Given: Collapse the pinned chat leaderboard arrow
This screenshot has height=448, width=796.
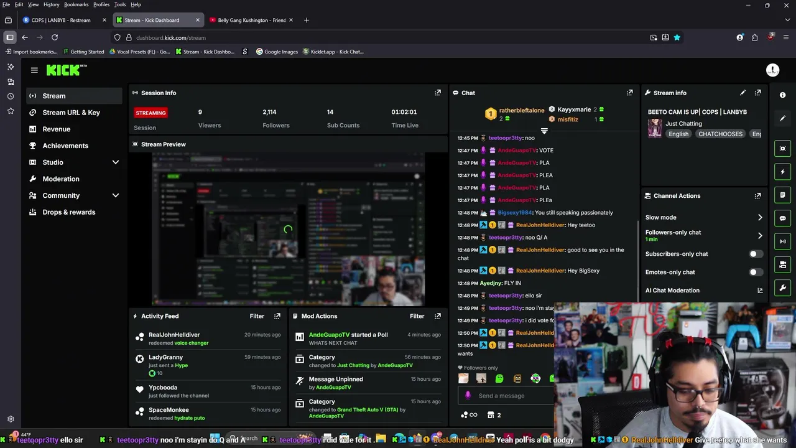Looking at the screenshot, I should [544, 131].
